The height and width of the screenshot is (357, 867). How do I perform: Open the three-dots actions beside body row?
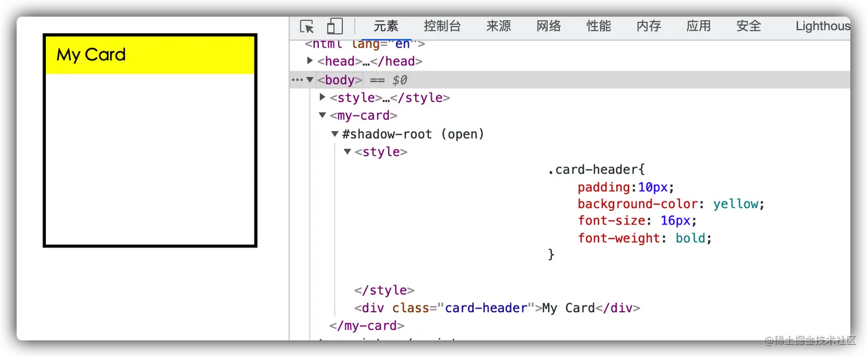[x=297, y=80]
